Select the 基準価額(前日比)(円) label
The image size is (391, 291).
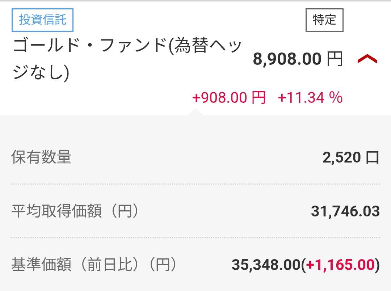pyautogui.click(x=94, y=265)
